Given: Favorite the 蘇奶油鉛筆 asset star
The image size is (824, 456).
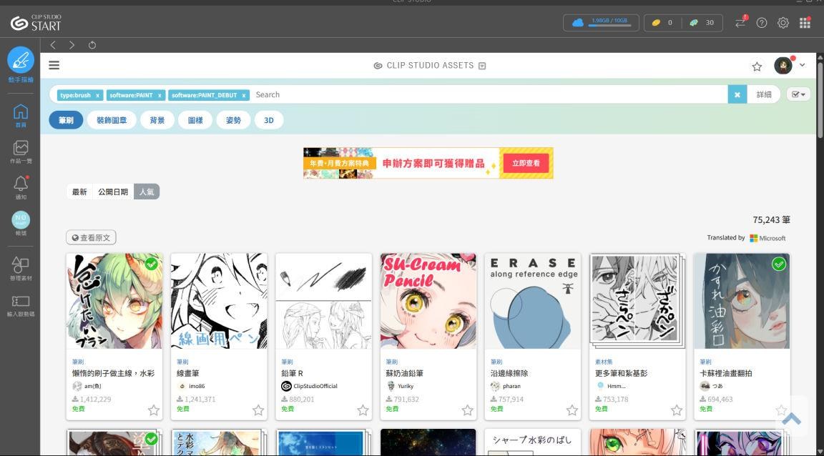Looking at the screenshot, I should coord(467,410).
